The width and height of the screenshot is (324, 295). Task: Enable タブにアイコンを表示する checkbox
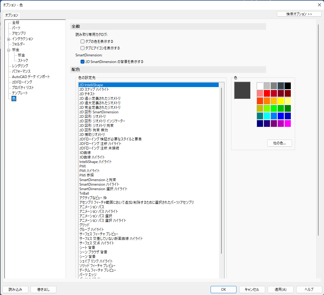click(82, 48)
